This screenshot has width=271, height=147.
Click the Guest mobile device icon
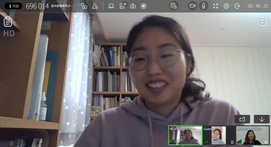232,142
